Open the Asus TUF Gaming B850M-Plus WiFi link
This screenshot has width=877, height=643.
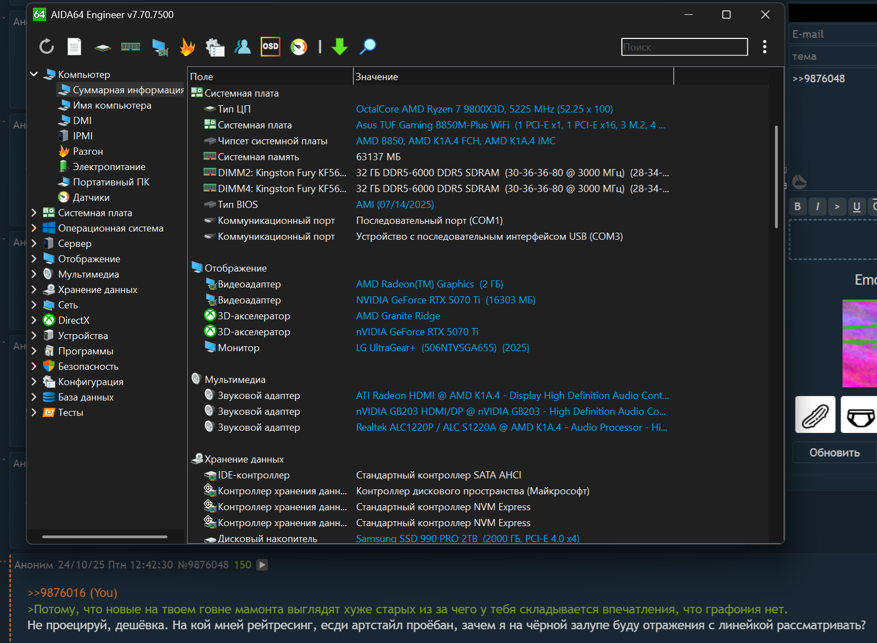[x=510, y=125]
